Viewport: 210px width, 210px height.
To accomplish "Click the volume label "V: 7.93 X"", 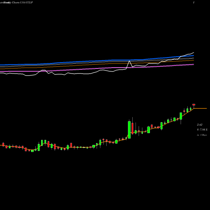I will point(202,130).
